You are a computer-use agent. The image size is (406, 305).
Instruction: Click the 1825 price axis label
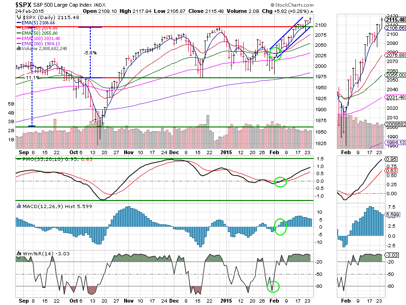pyautogui.click(x=321, y=143)
